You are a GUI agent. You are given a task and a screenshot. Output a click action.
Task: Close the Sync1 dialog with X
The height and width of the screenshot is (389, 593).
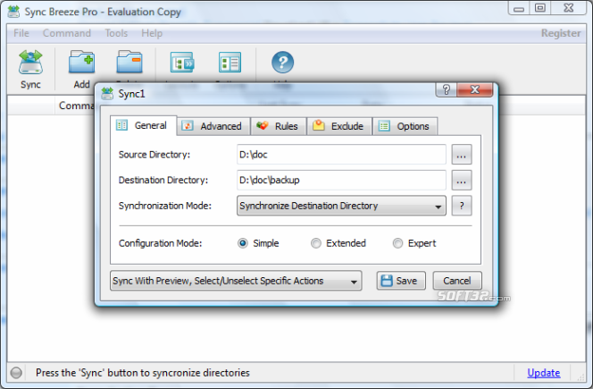point(474,89)
